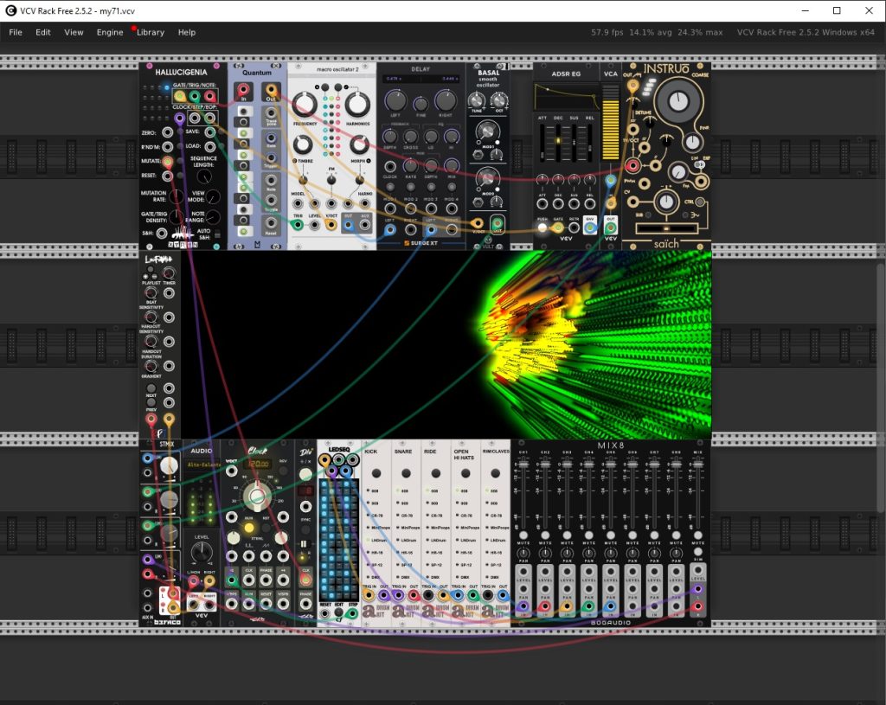Toggle the Clock RUN button
The height and width of the screenshot is (705, 886).
click(248, 528)
